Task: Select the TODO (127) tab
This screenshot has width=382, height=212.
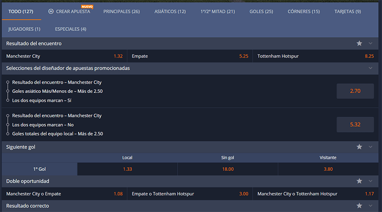Action: click(21, 11)
